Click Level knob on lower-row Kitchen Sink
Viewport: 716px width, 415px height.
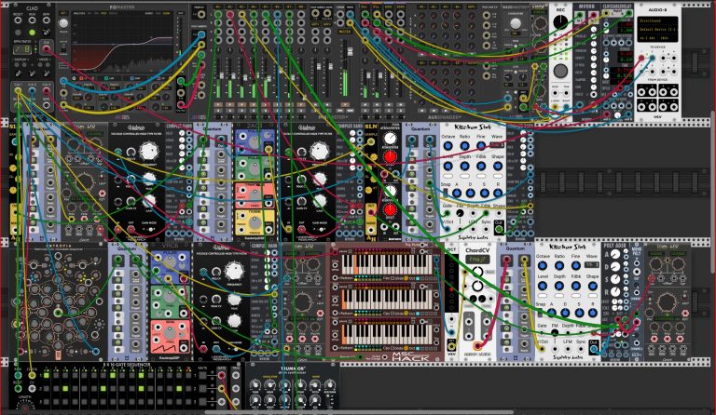pos(543,286)
